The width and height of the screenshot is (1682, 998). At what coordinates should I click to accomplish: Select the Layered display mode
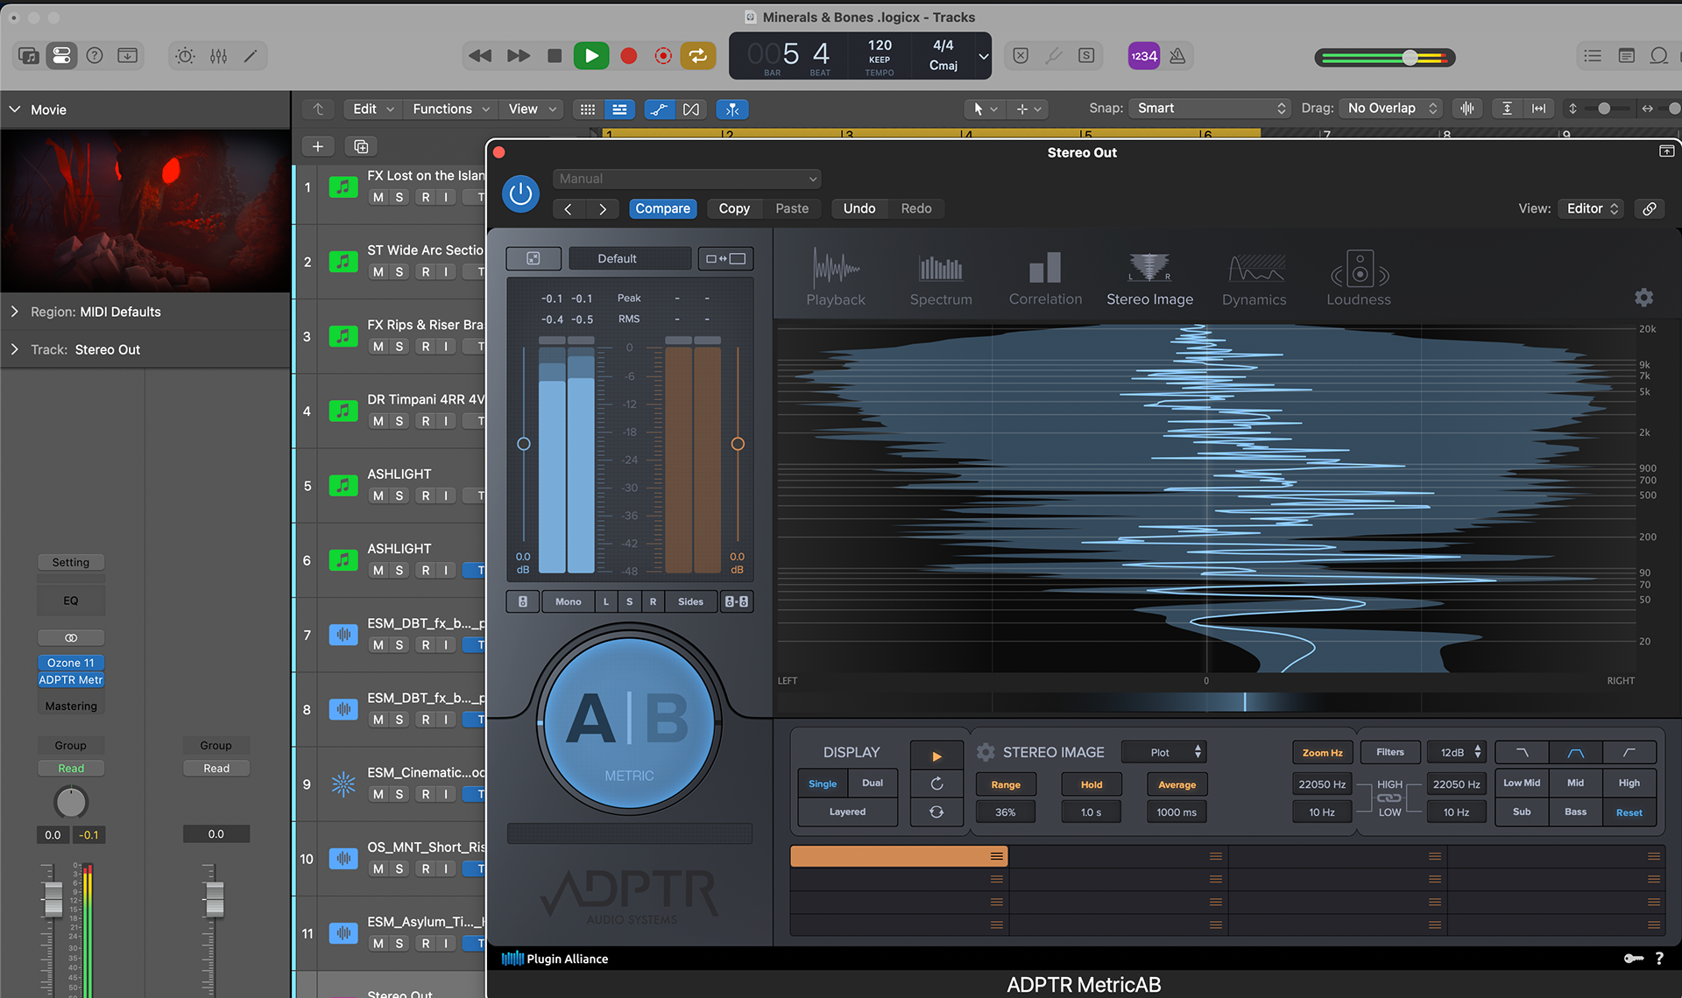(847, 812)
